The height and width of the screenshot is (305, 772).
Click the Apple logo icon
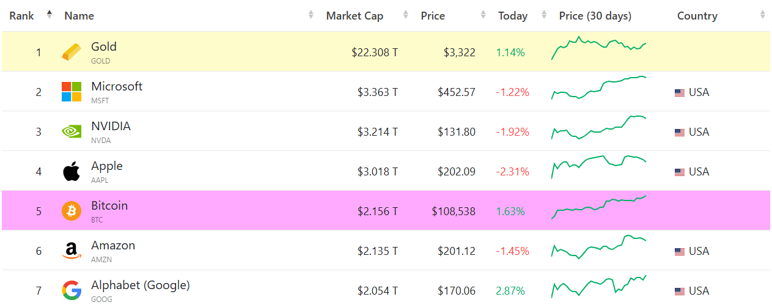click(x=71, y=172)
